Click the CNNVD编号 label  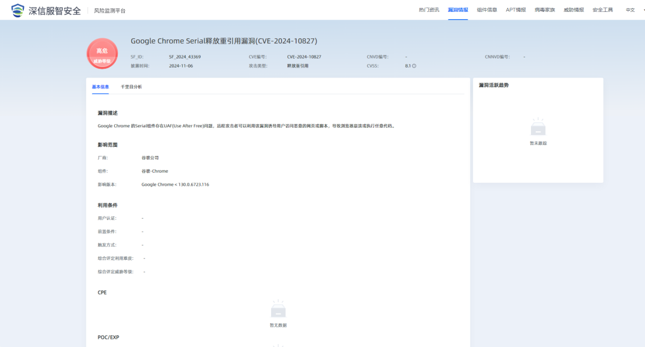click(x=497, y=57)
